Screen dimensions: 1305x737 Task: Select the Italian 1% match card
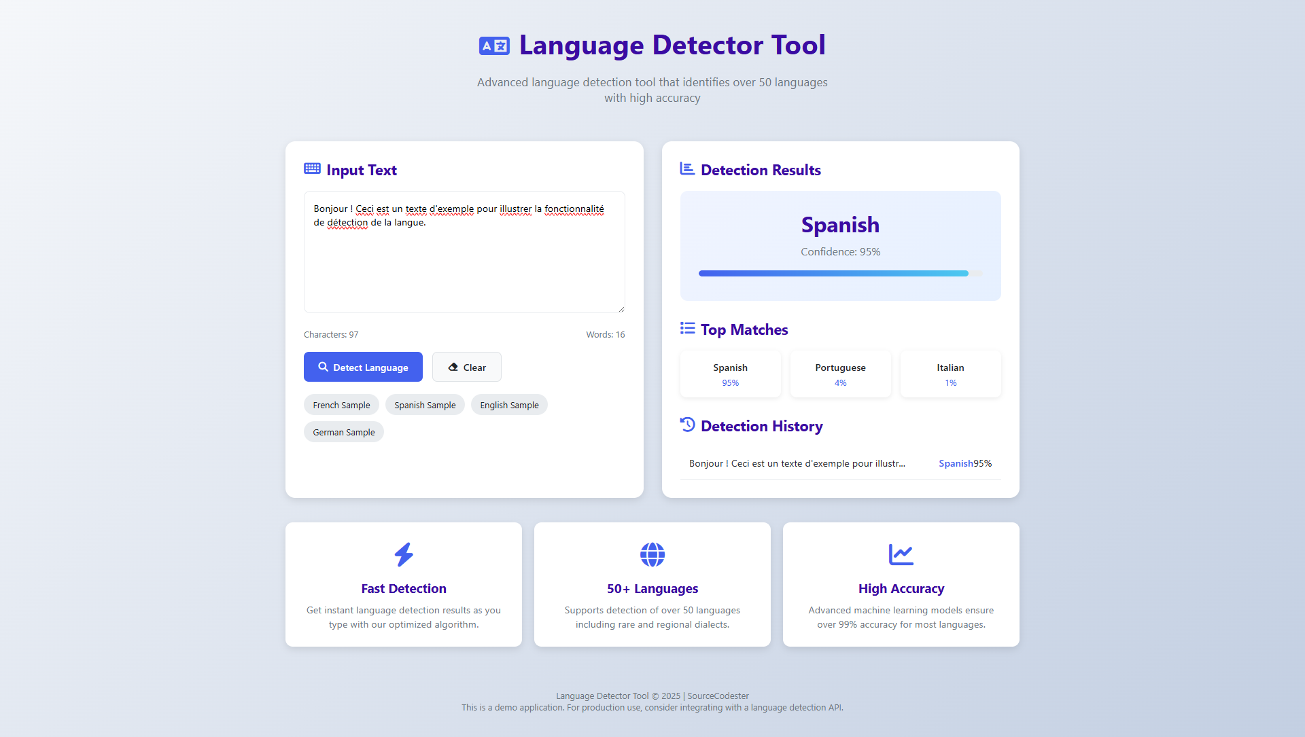point(950,374)
